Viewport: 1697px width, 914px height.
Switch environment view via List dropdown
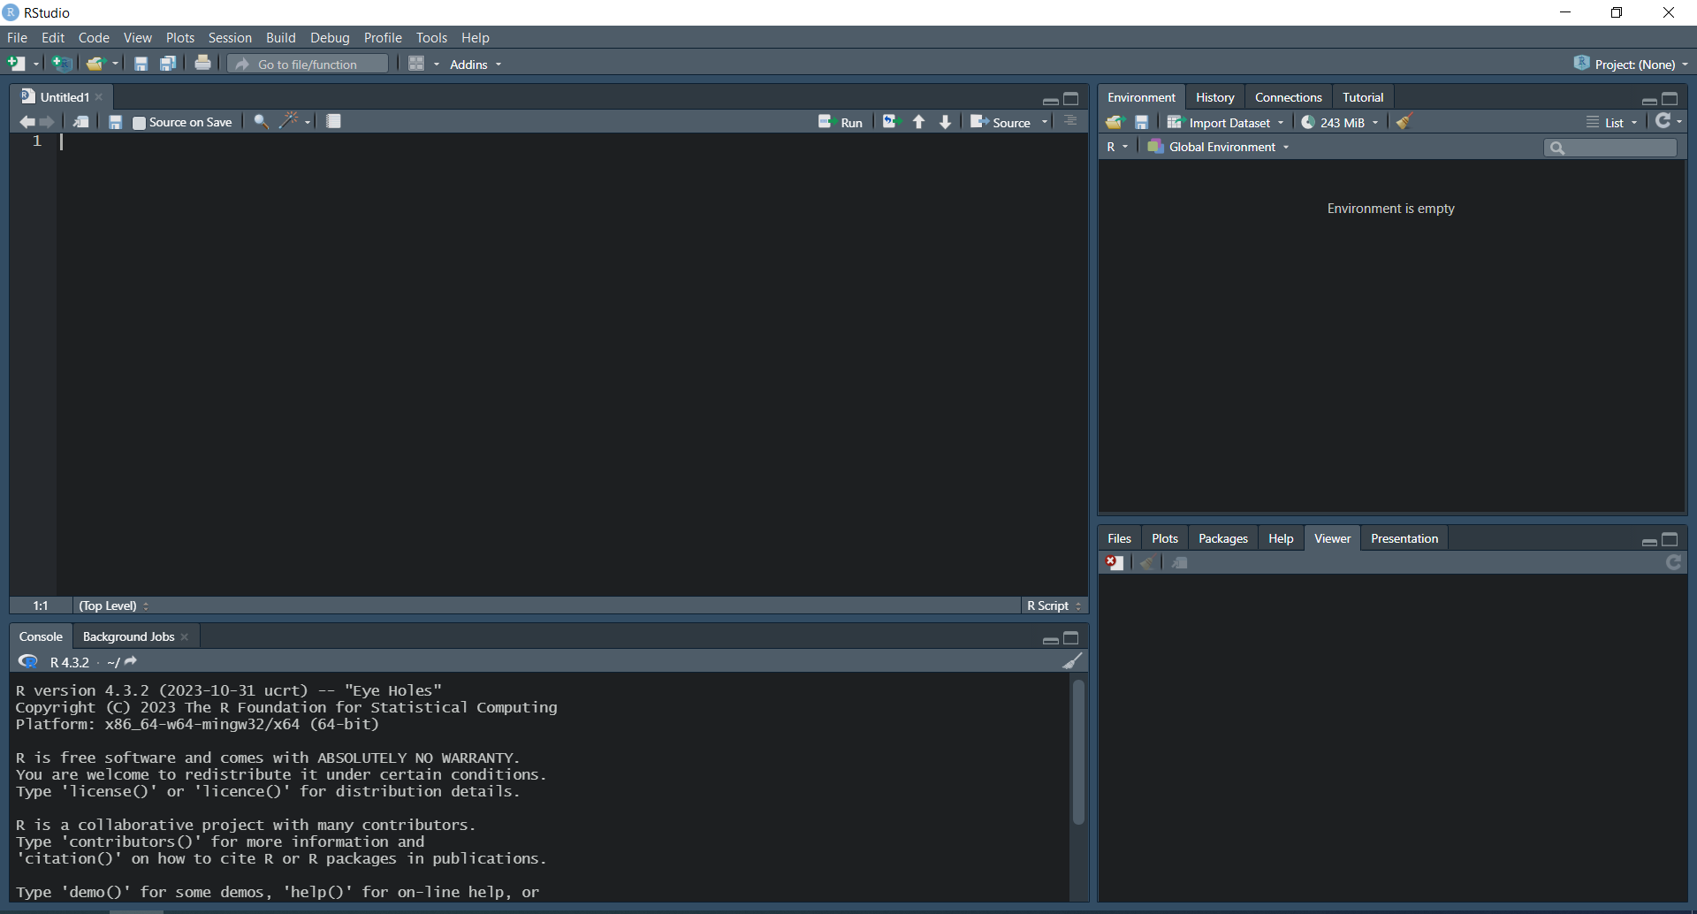pos(1612,122)
